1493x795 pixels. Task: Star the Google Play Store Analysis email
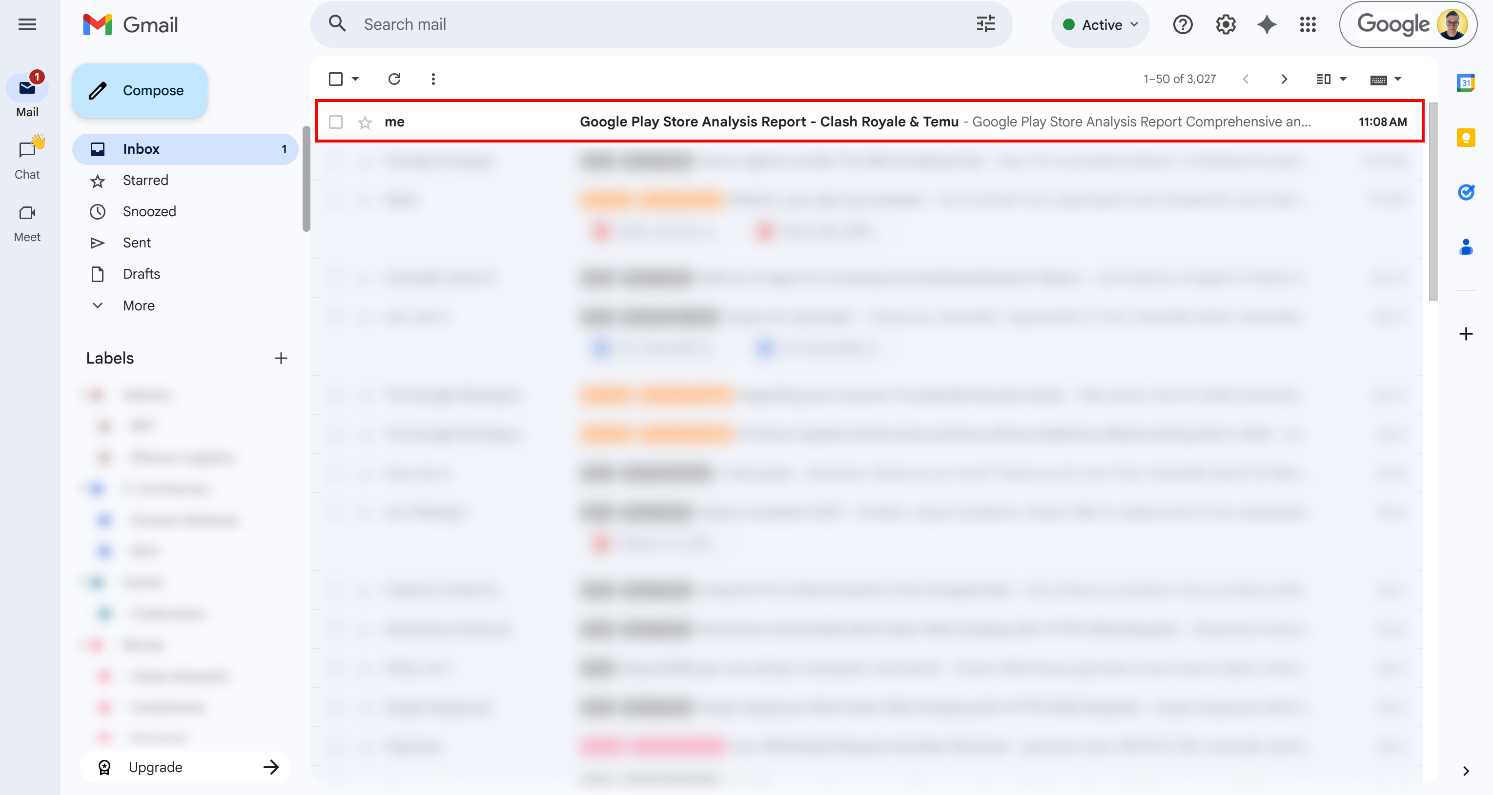click(365, 122)
